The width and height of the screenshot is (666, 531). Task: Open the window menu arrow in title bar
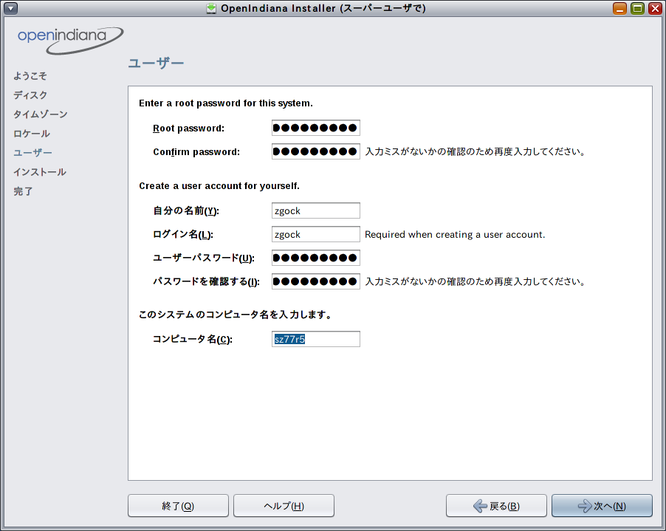10,8
